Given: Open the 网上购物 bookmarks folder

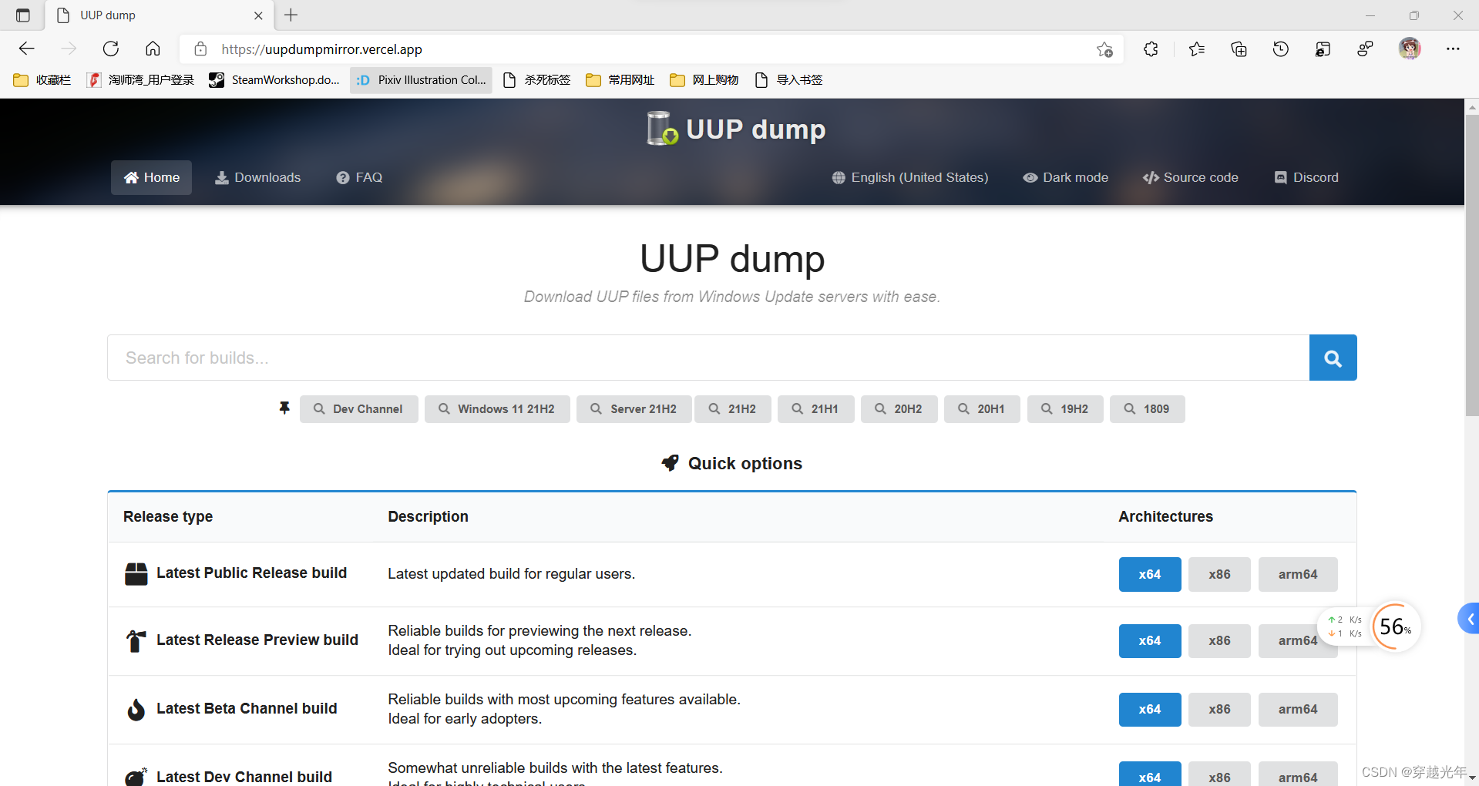Looking at the screenshot, I should (x=704, y=80).
